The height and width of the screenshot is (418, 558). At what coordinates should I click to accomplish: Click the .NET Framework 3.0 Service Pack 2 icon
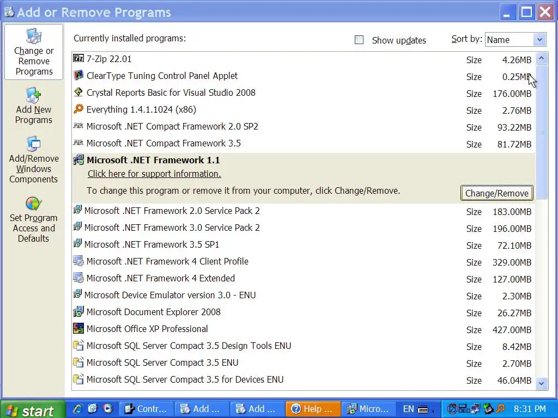[x=77, y=226]
